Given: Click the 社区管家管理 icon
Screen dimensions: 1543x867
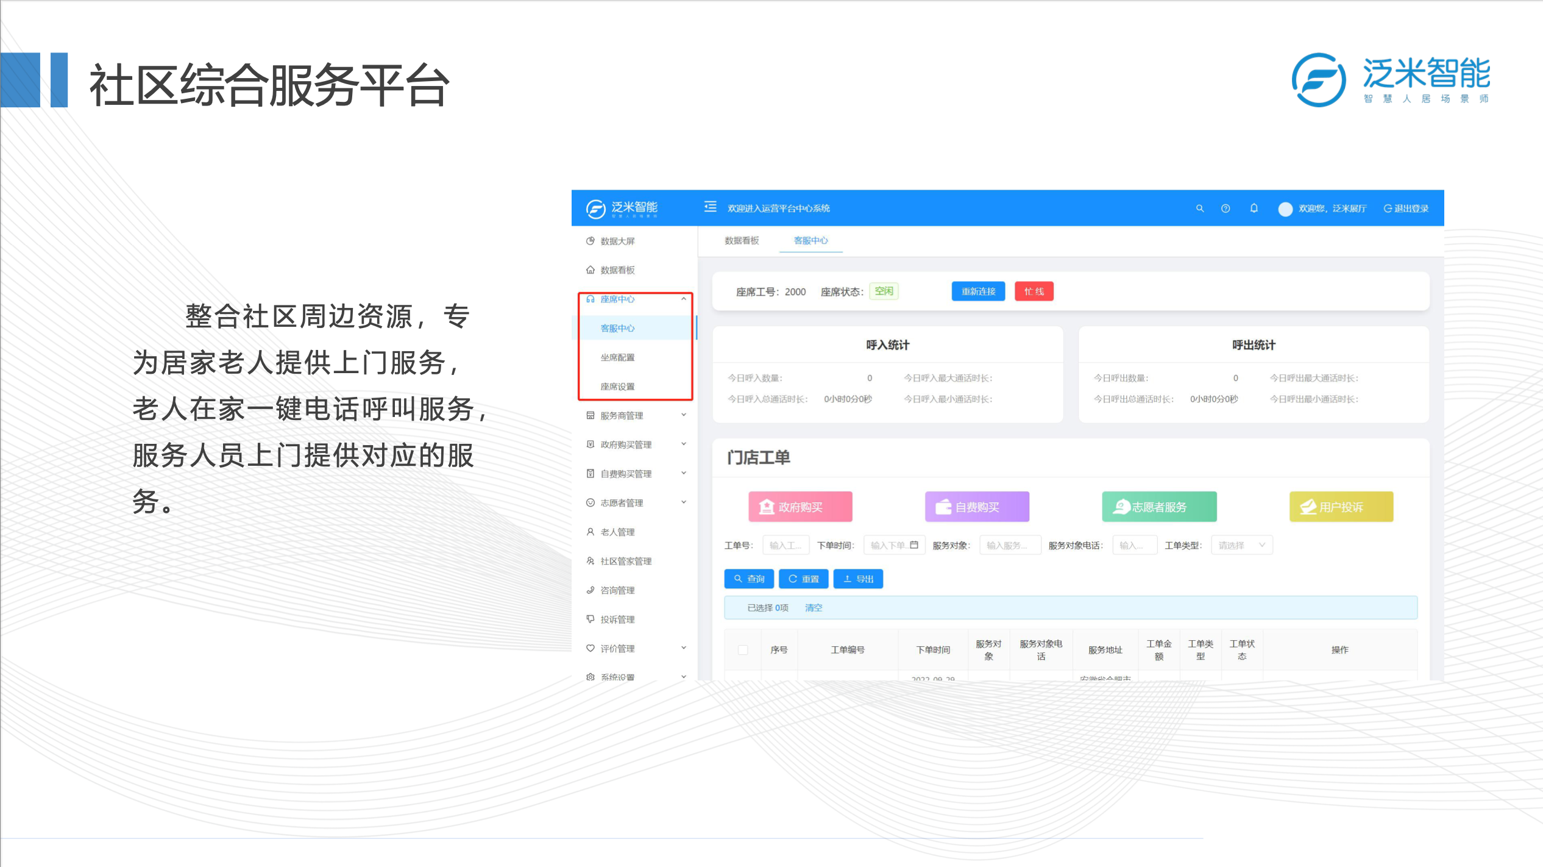Looking at the screenshot, I should (x=590, y=561).
